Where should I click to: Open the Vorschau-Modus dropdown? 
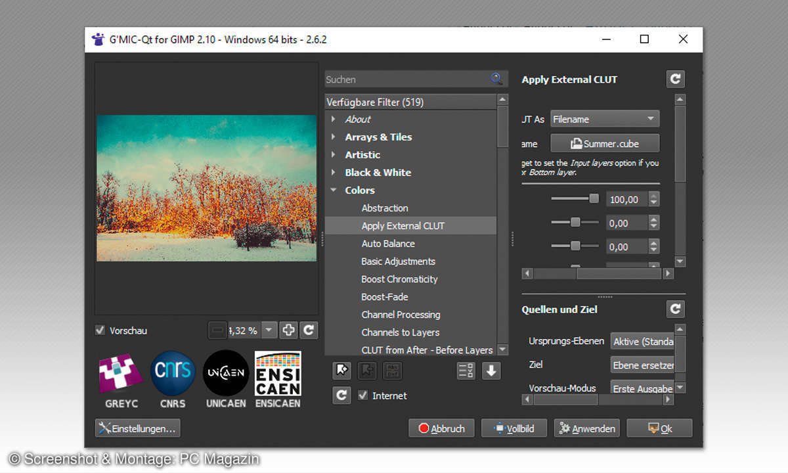click(642, 388)
